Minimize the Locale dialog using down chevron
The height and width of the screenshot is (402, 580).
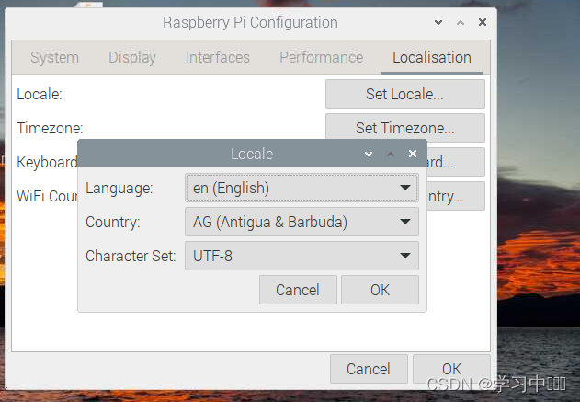click(x=369, y=154)
